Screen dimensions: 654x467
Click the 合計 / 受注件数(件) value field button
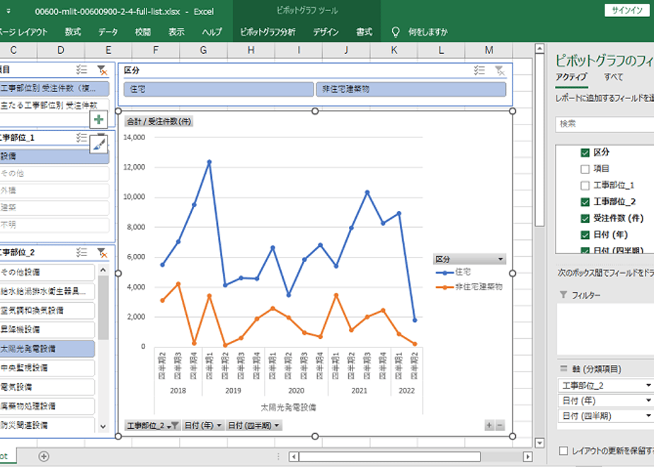click(x=159, y=122)
